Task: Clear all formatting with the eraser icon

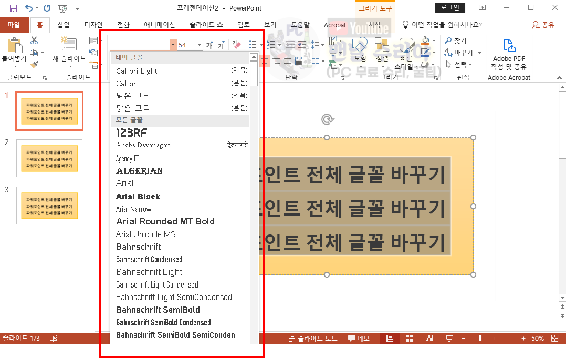Action: [x=236, y=45]
